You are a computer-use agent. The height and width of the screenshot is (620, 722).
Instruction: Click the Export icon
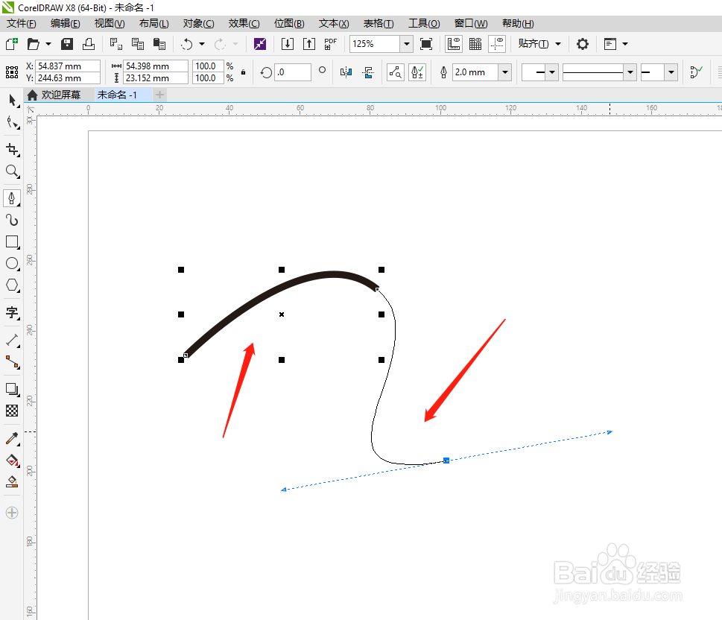coord(309,44)
